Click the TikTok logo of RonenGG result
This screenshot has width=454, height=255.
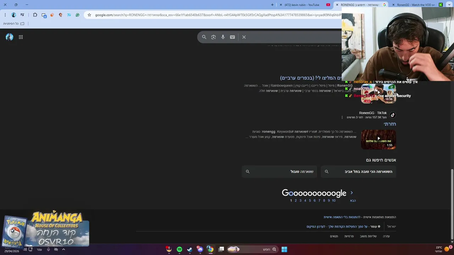click(393, 115)
